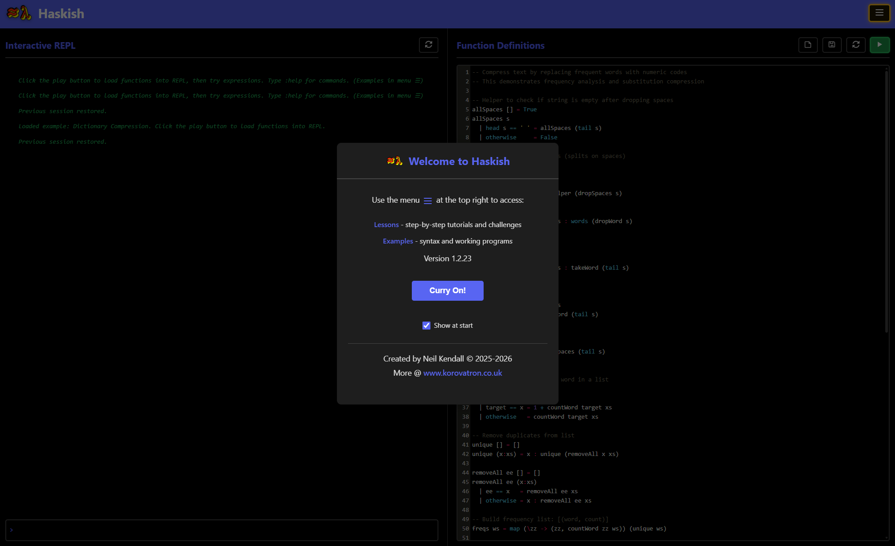Click code line 44 'removeAll ee [] = []'
895x546 pixels.
point(506,473)
